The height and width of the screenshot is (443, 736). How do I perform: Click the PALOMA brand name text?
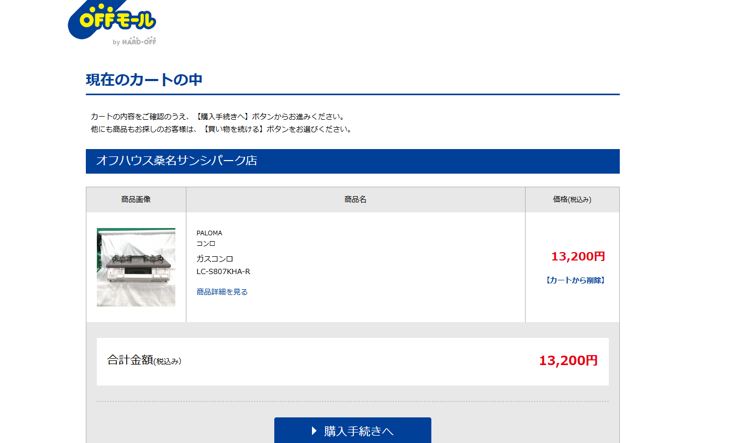[x=209, y=233]
